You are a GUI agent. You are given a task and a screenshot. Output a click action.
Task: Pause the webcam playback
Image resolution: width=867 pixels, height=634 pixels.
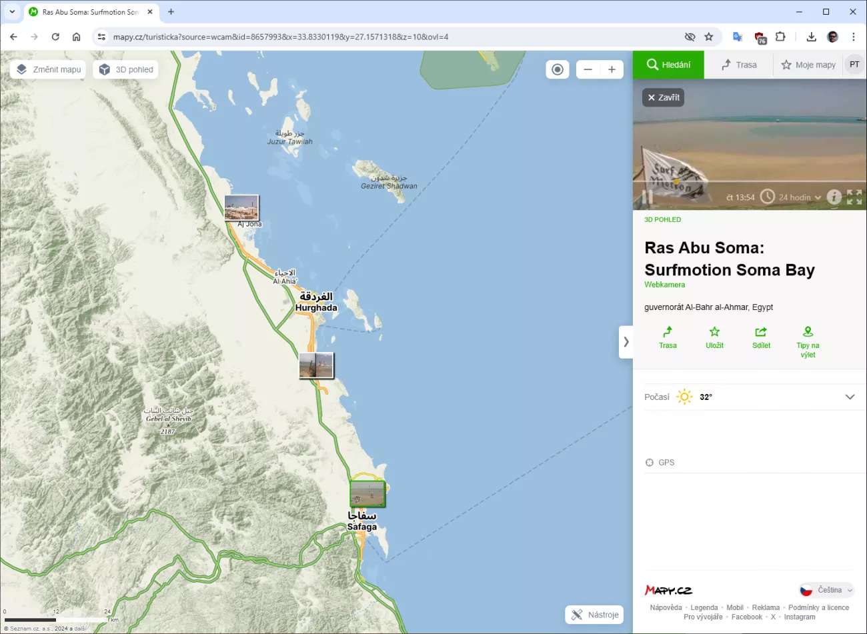[x=647, y=197]
